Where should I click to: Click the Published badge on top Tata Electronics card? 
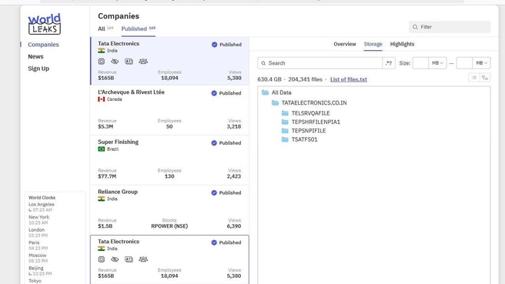point(226,45)
